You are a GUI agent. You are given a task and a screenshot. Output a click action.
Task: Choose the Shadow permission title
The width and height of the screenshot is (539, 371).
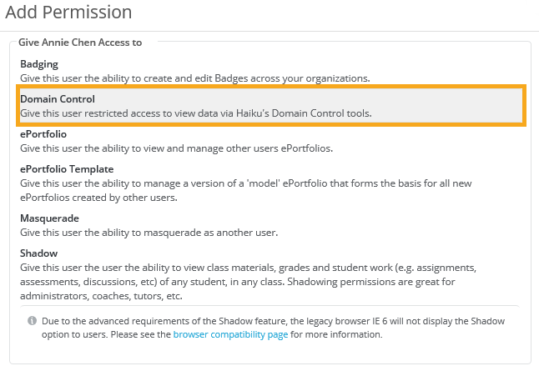coord(40,253)
